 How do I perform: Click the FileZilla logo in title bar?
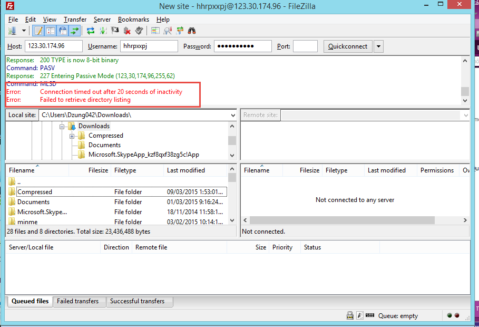10,5
